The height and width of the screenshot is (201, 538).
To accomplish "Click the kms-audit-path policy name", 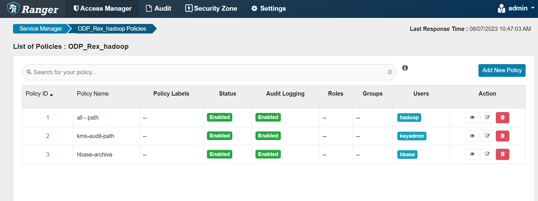I will click(x=96, y=136).
